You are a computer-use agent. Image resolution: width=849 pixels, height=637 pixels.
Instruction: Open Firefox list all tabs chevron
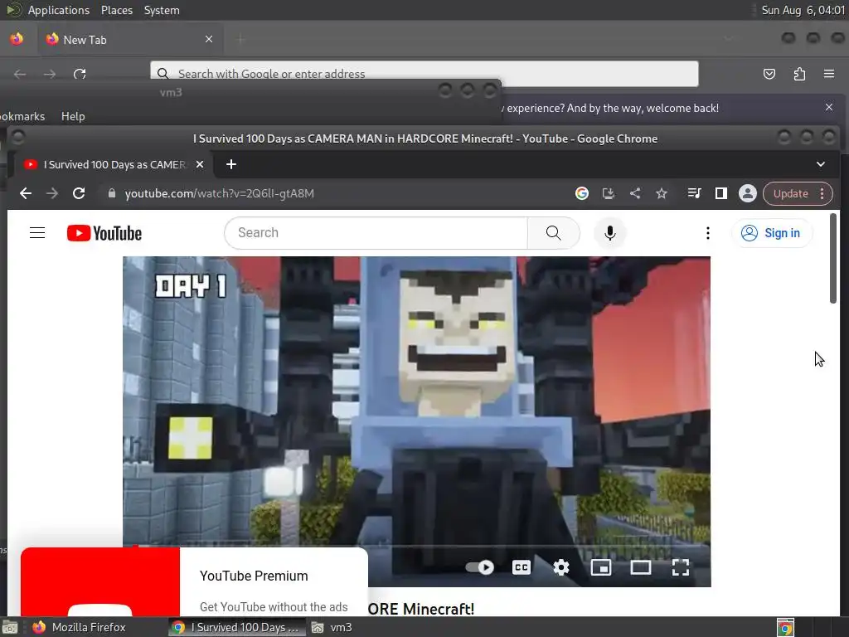(728, 38)
